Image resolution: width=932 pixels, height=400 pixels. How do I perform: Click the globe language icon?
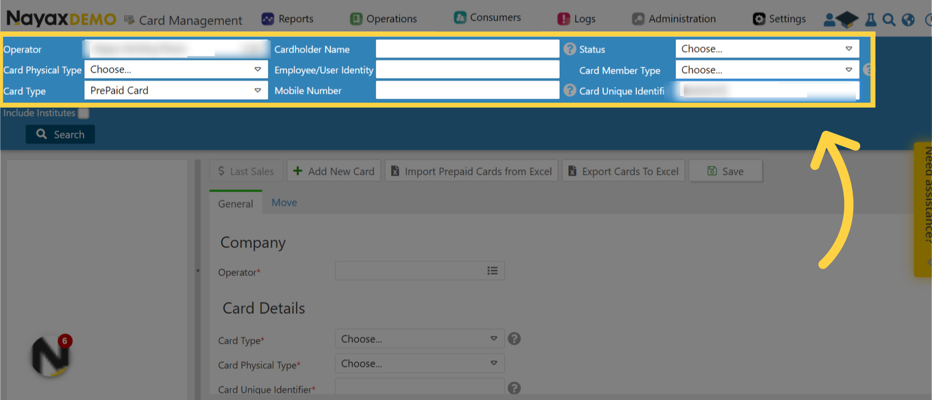coord(908,20)
